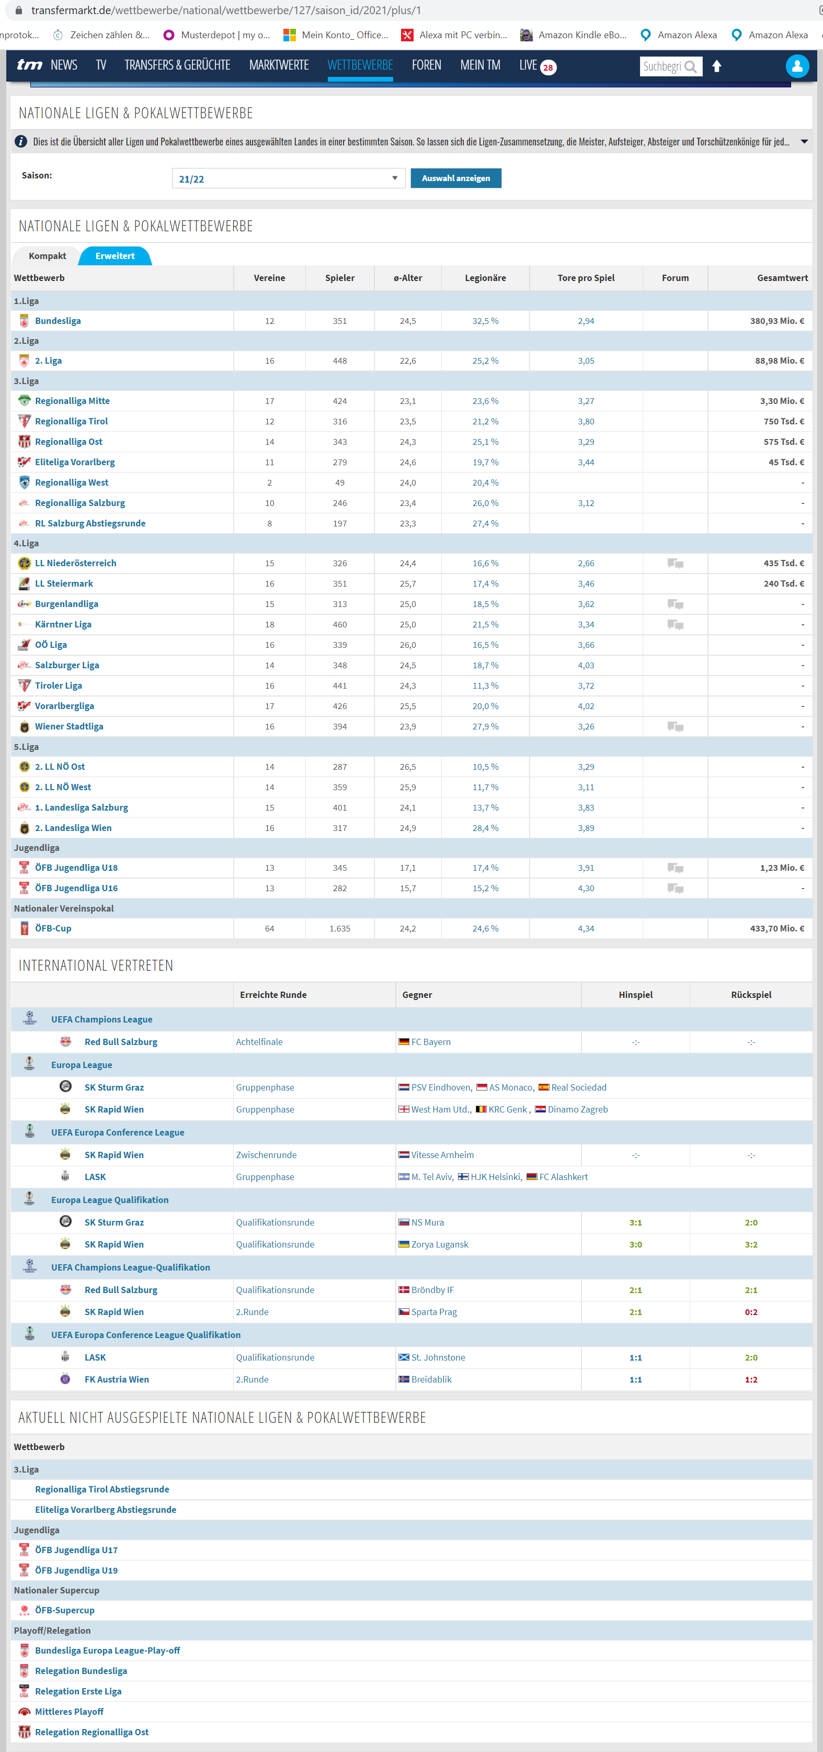Open the Vitesse Arnheim link
823x1752 pixels.
click(442, 1155)
